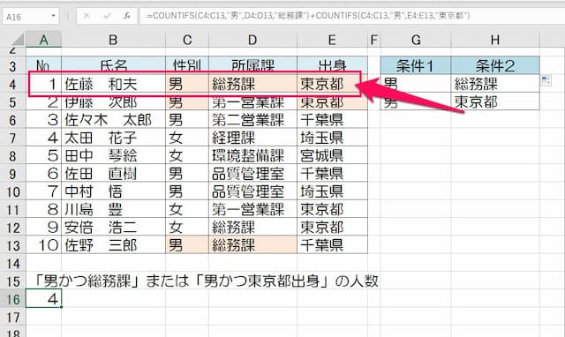The height and width of the screenshot is (337, 565).
Task: Select cell with 佐々木 太郎
Action: (x=113, y=120)
